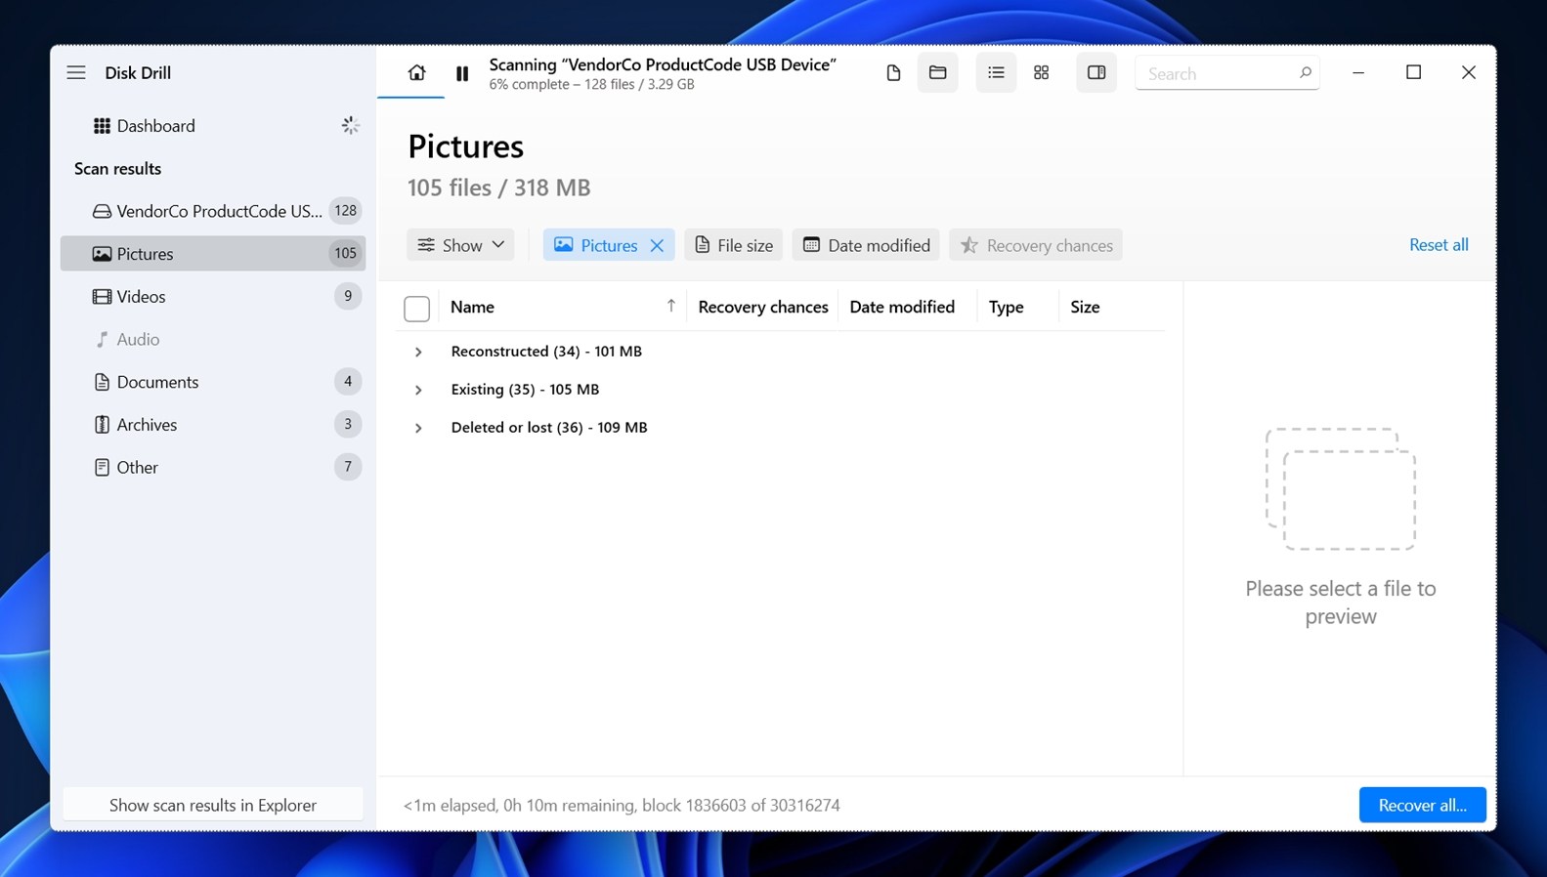Switch to folder view icon
Screen dimensions: 1547x877
point(937,73)
